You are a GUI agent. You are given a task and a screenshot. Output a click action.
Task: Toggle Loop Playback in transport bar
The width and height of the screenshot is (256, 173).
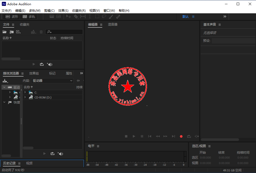tap(189, 136)
